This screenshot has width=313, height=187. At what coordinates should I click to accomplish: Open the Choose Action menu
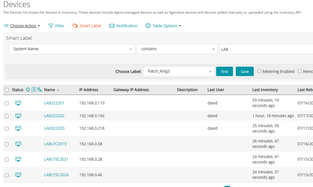pyautogui.click(x=22, y=26)
